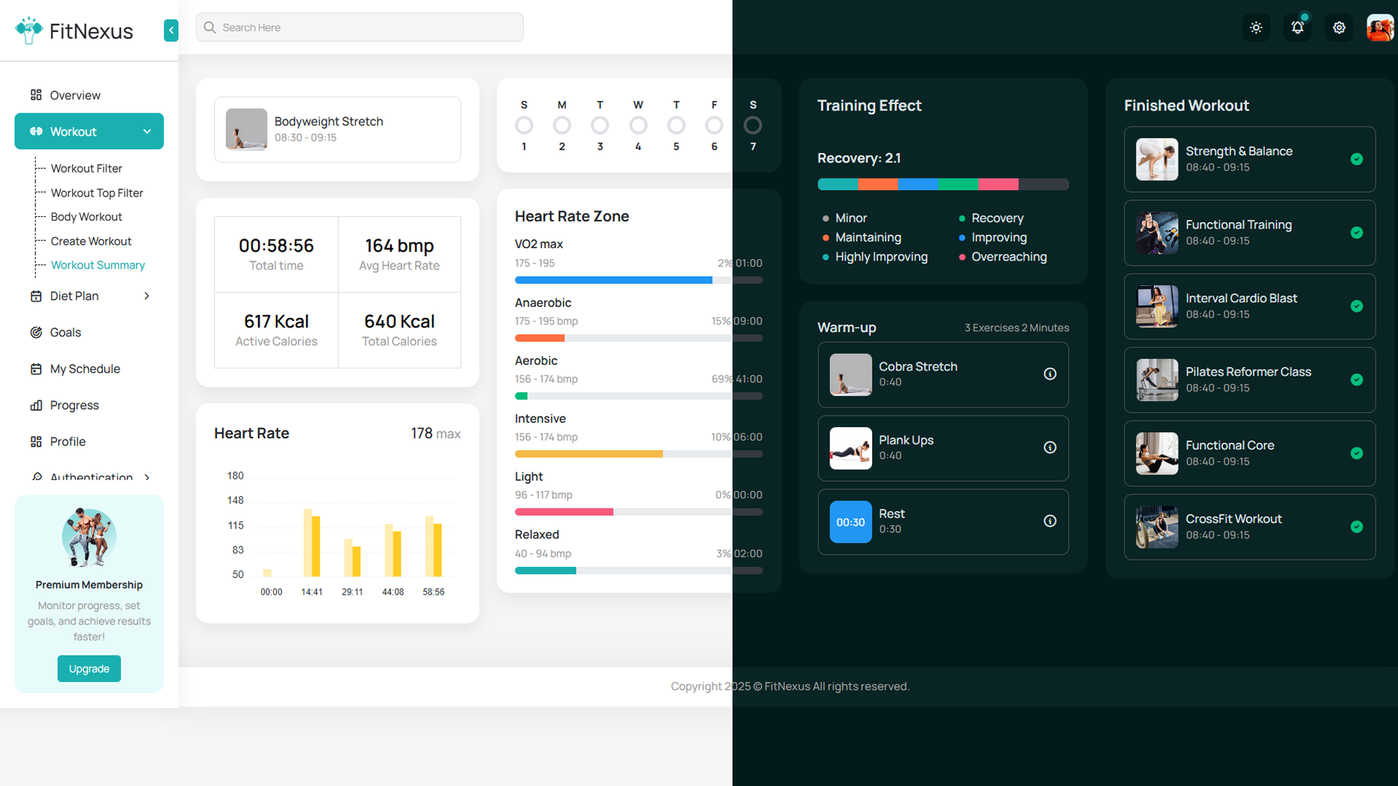
Task: Open the notification bell
Action: pyautogui.click(x=1298, y=27)
